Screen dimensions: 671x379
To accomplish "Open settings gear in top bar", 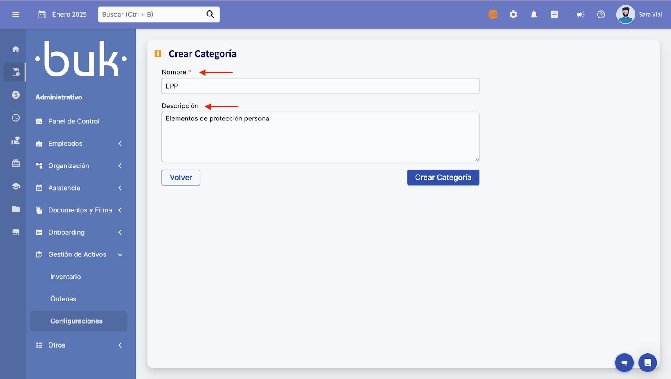I will click(513, 15).
